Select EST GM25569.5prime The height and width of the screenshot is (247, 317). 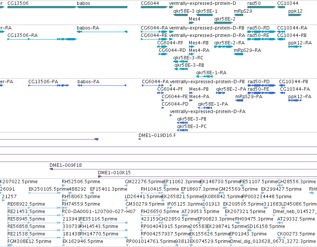pos(222,193)
